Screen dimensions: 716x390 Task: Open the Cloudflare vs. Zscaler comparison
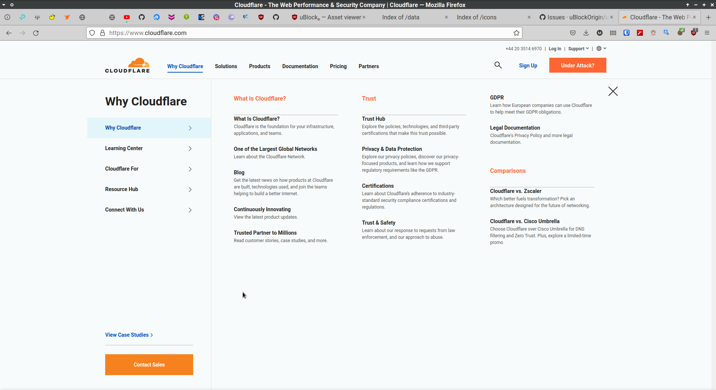point(516,191)
